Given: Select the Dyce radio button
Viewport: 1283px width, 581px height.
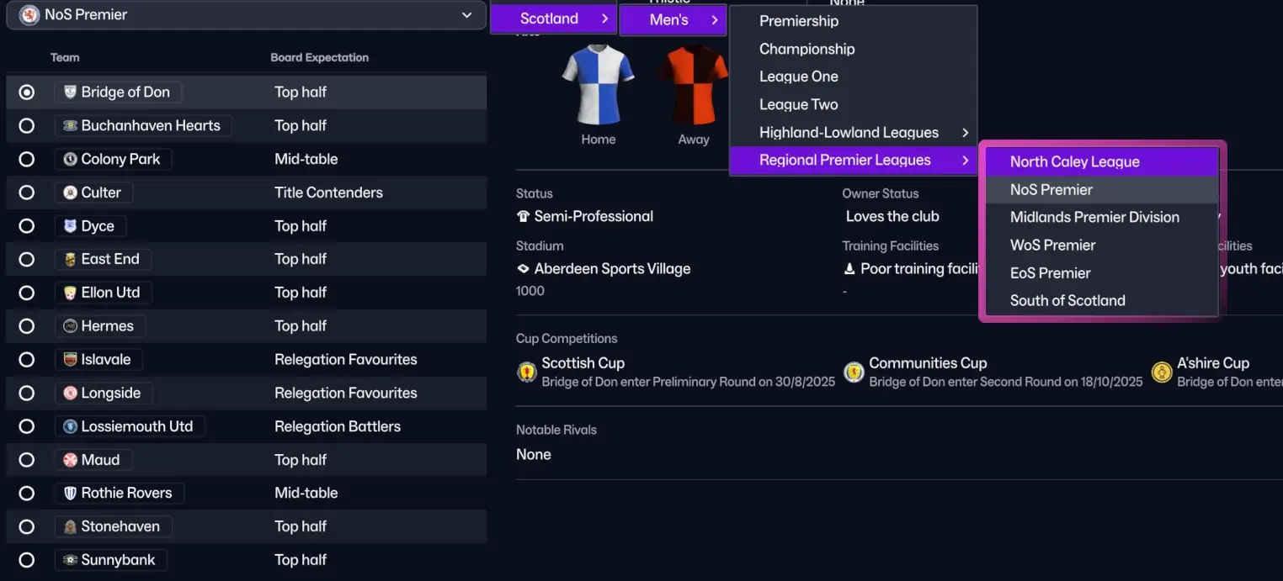Looking at the screenshot, I should 27,226.
